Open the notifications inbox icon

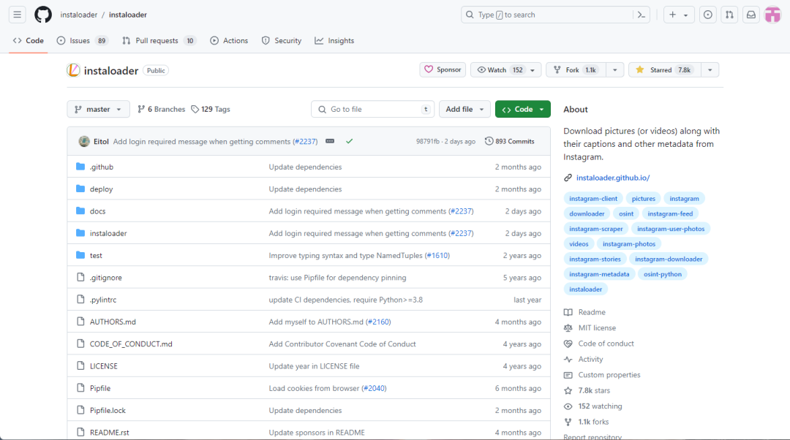click(x=750, y=15)
